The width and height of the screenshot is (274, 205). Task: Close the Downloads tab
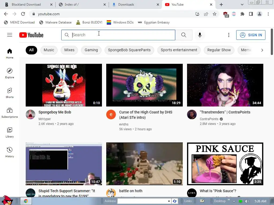(x=158, y=5)
